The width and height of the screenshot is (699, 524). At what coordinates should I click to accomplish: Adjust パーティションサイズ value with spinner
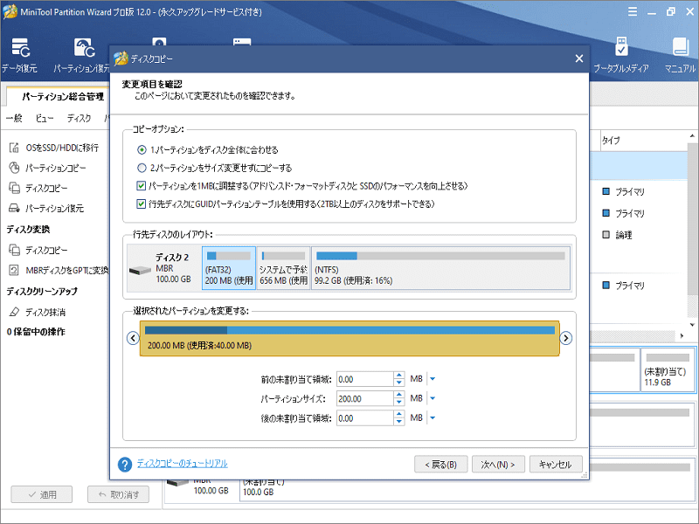click(x=399, y=398)
